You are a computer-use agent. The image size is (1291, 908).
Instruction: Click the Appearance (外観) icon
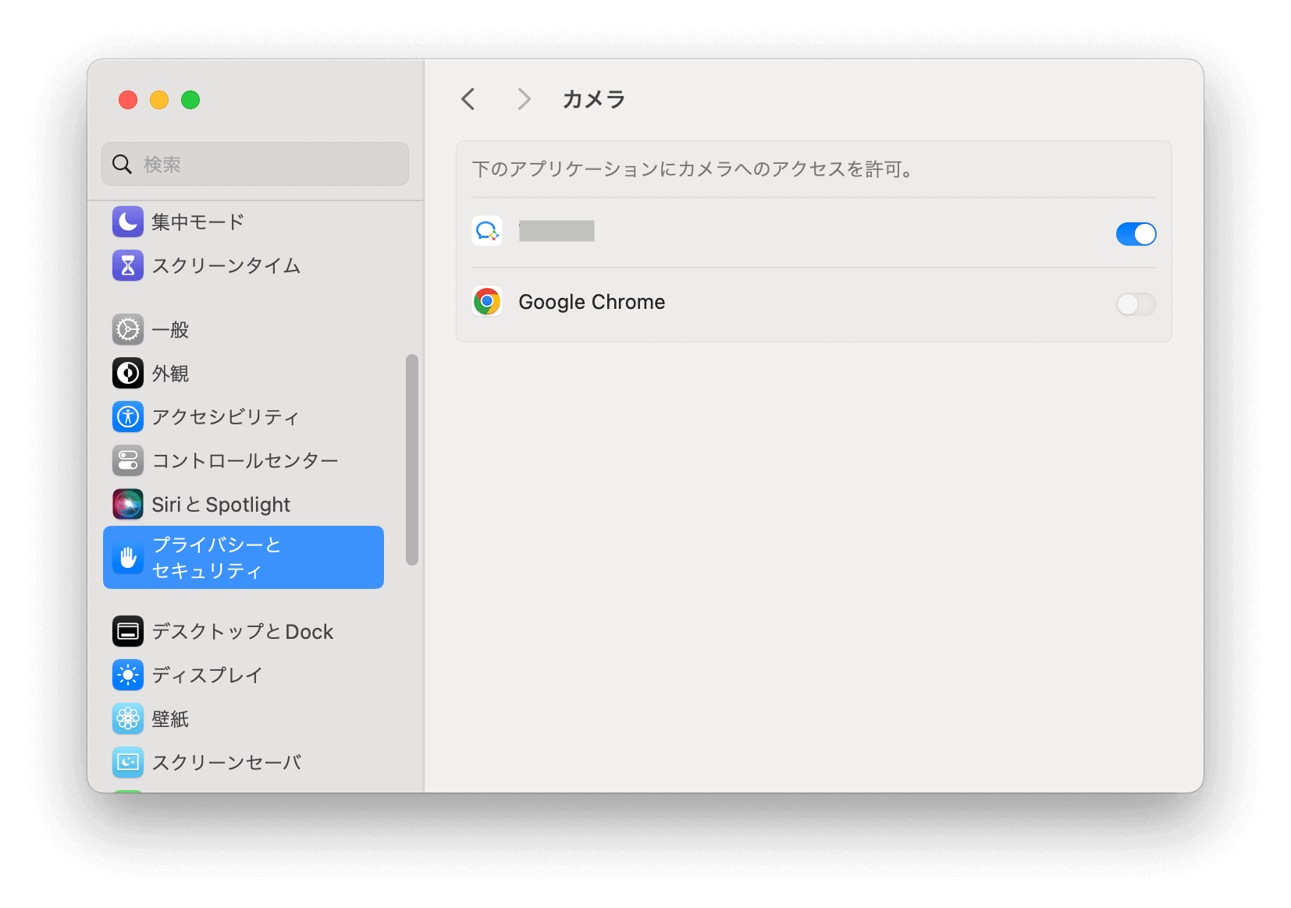[128, 374]
